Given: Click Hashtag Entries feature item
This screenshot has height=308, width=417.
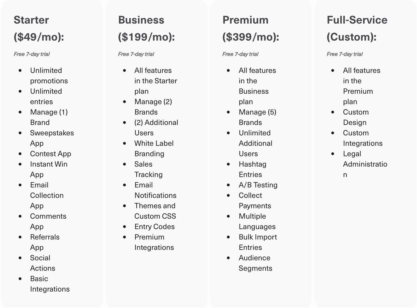Looking at the screenshot, I should pyautogui.click(x=252, y=169).
